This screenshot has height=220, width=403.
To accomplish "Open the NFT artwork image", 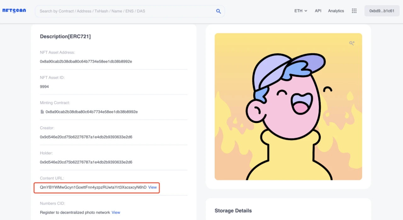I will point(288,107).
